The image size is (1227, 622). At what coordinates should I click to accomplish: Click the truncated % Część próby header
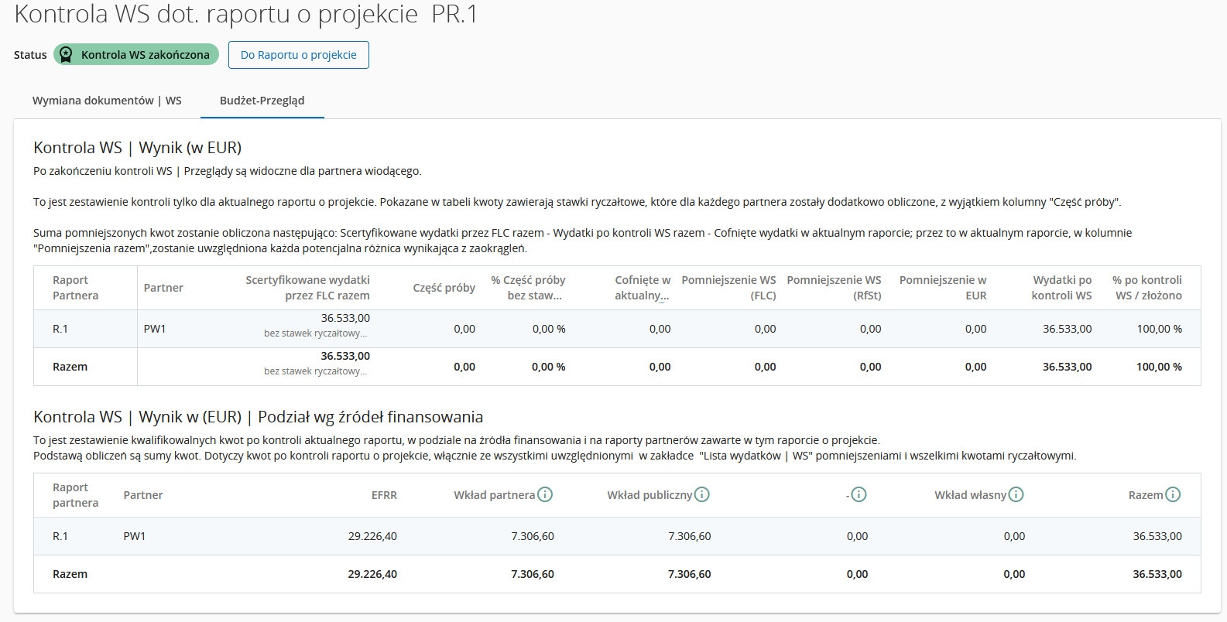tap(528, 288)
